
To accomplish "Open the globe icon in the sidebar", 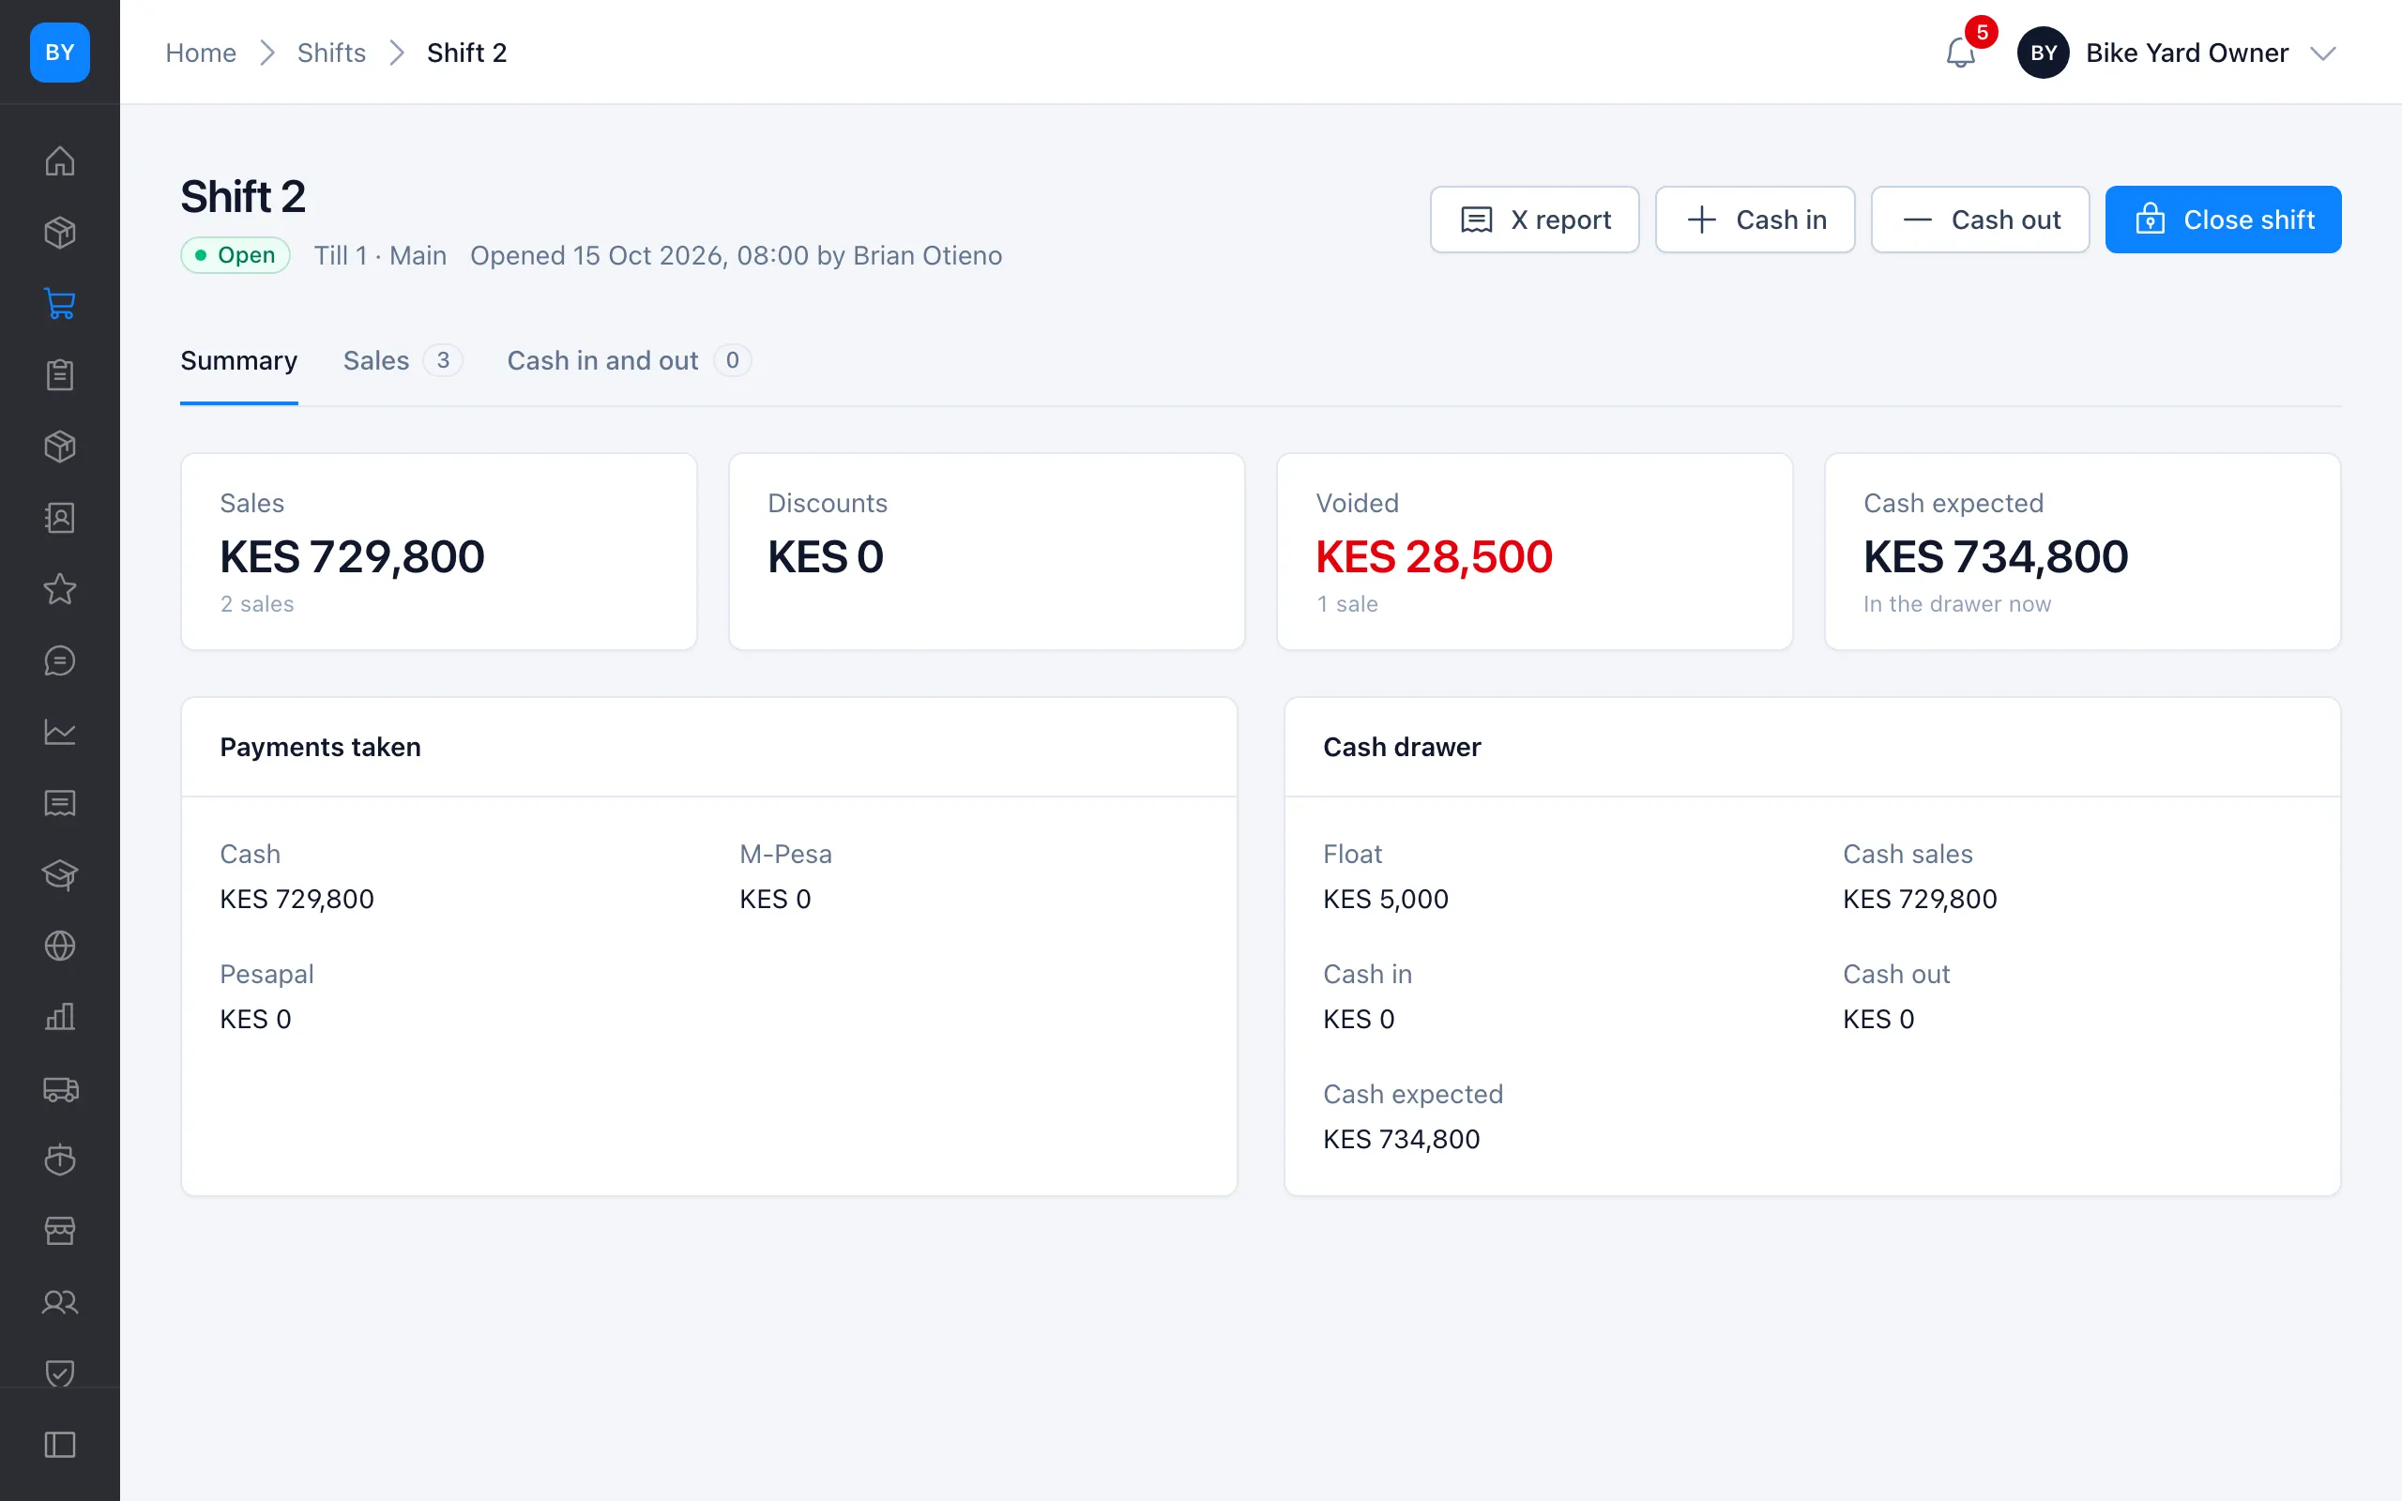I will coord(59,946).
